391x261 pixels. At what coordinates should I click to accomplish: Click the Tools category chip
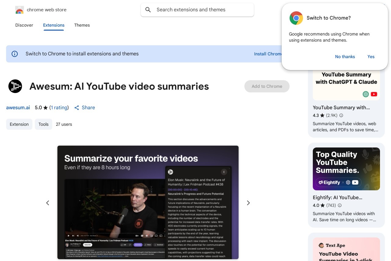[x=43, y=124]
